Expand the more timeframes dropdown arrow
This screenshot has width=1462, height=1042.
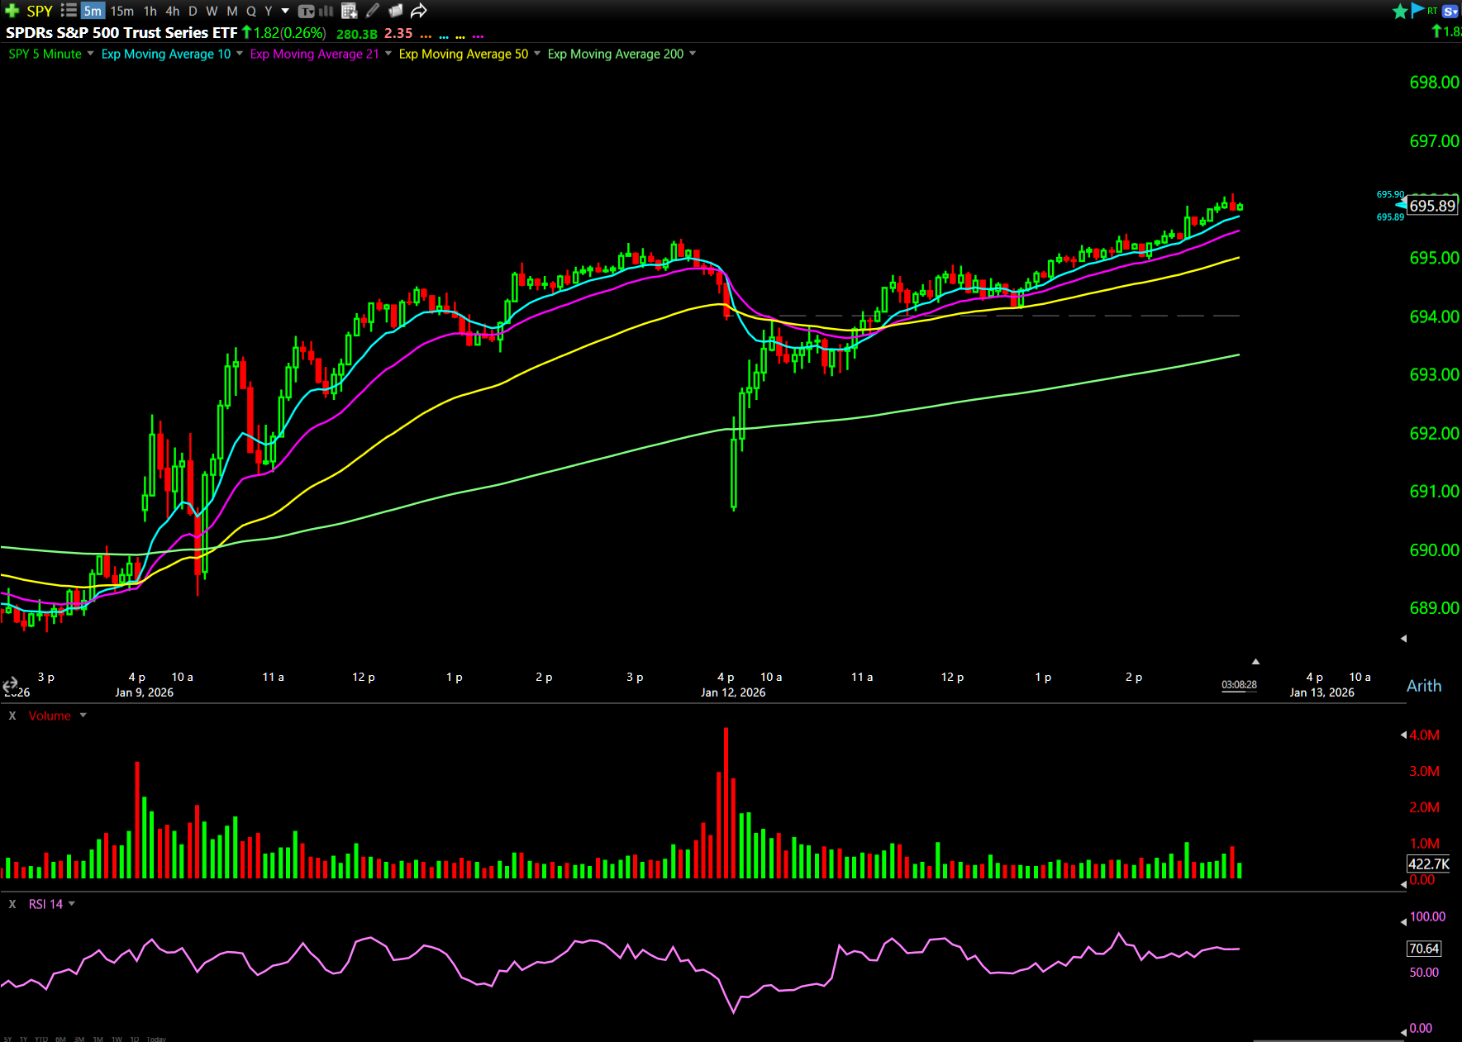[x=285, y=11]
